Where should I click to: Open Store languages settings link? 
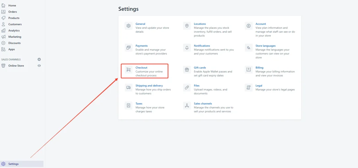(x=265, y=46)
